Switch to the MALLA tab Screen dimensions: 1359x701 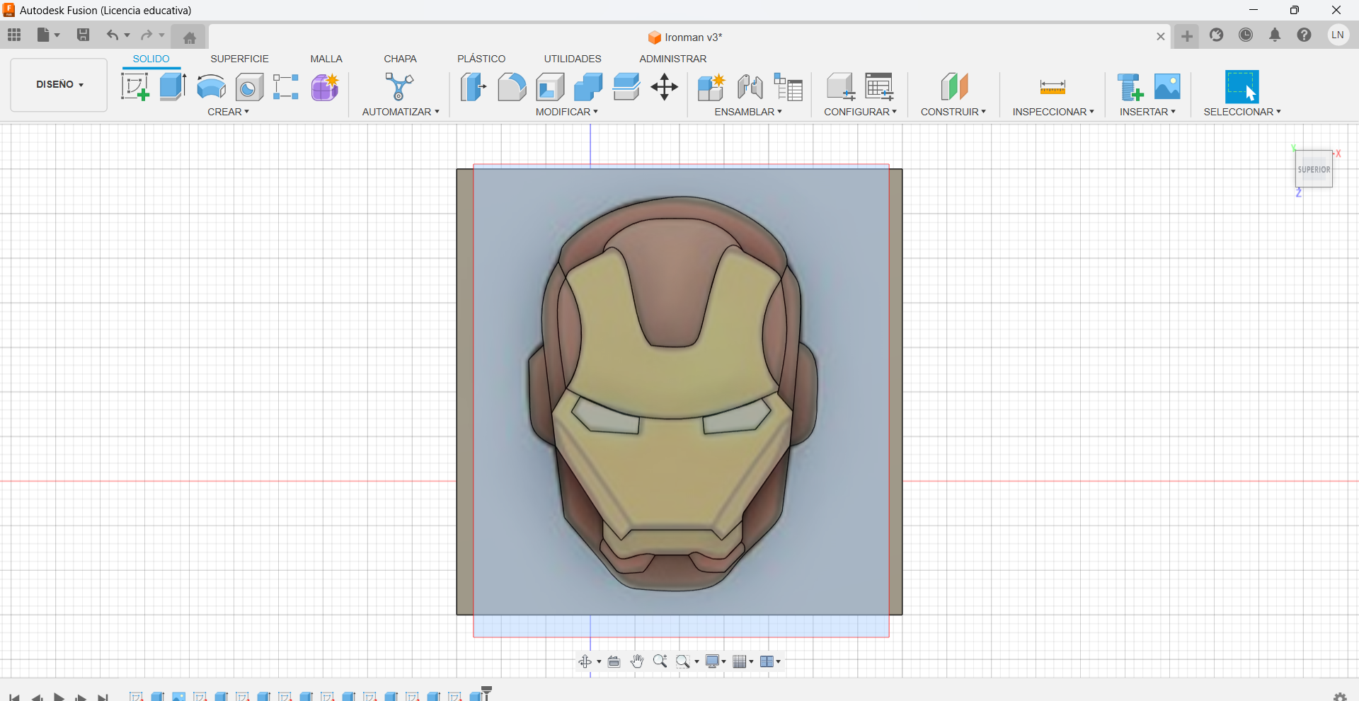(326, 59)
